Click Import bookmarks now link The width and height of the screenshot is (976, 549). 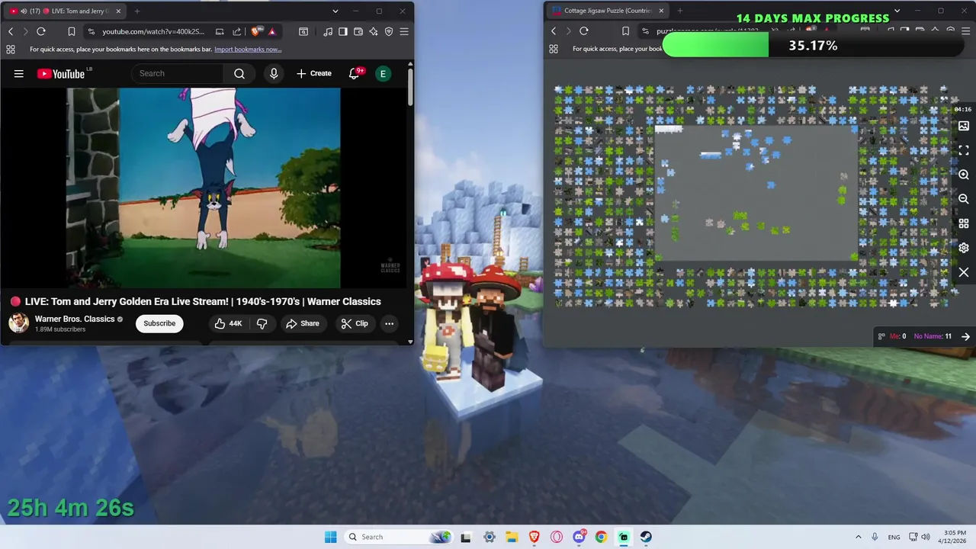248,49
